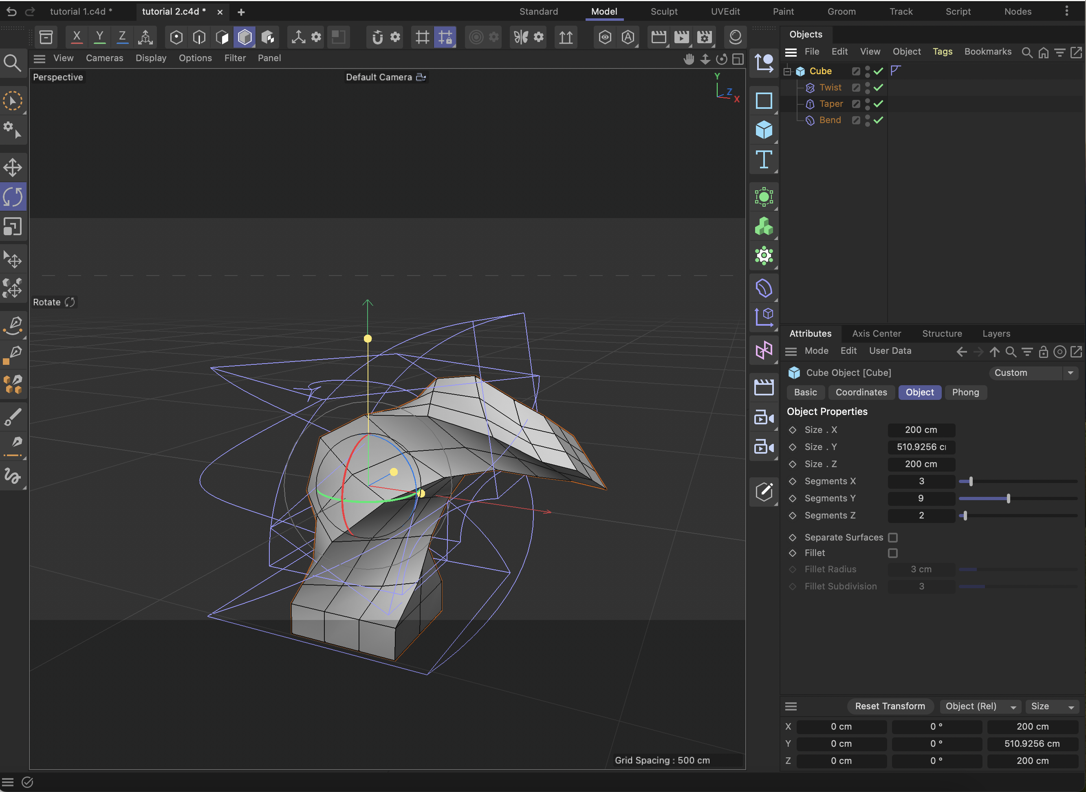This screenshot has height=792, width=1086.
Task: Enable the Separate Surfaces checkbox
Action: (x=893, y=537)
